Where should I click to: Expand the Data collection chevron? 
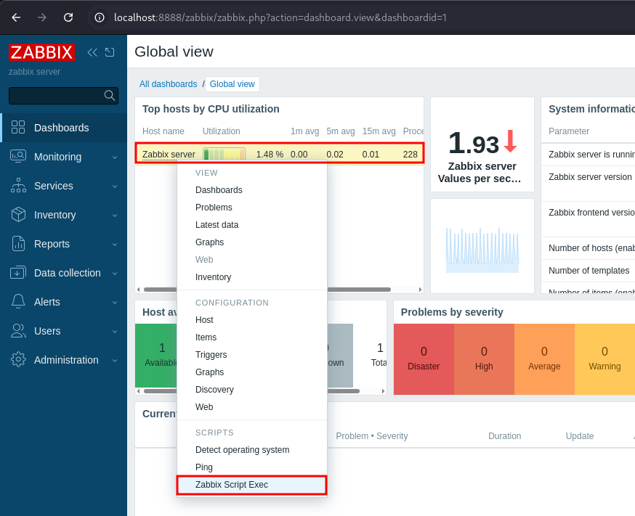115,274
